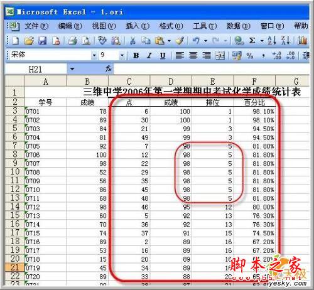Viewport: 314px width, 290px height.
Task: Increase decimal places
Action: click(277, 55)
